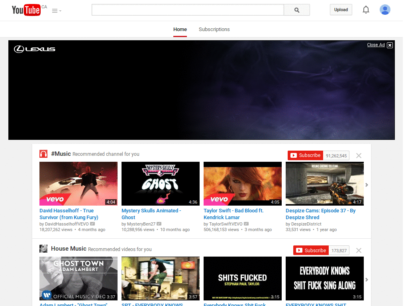Visit DespizeDistrict channel

click(306, 224)
